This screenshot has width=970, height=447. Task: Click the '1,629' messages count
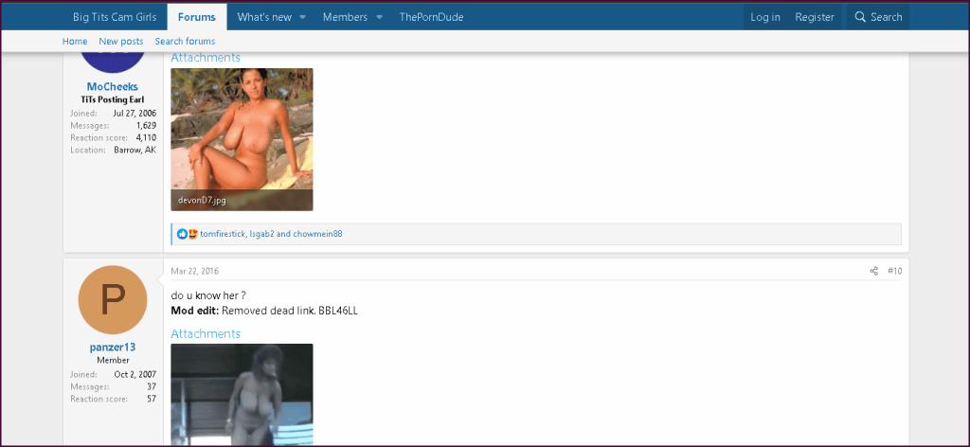[147, 126]
